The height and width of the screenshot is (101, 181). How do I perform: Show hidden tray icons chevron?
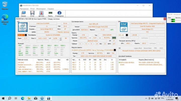coord(146,98)
